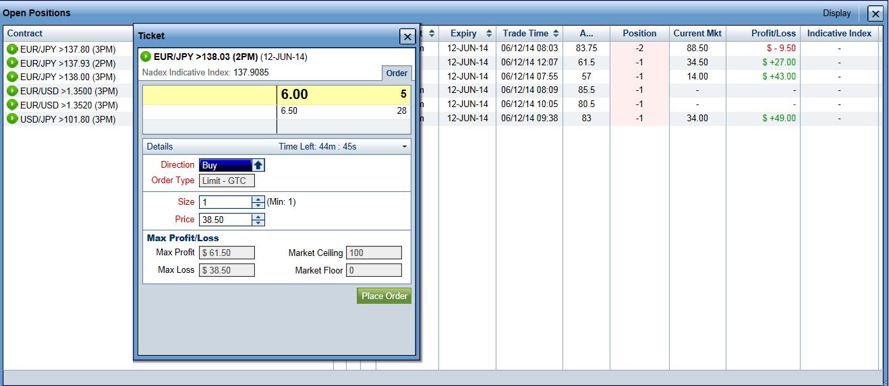This screenshot has width=889, height=386.
Task: Click the 6.00 offer price row
Action: pos(344,95)
